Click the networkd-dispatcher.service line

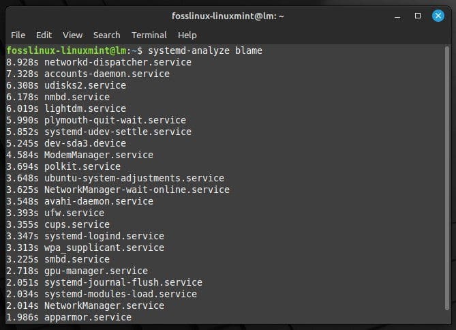(x=99, y=62)
